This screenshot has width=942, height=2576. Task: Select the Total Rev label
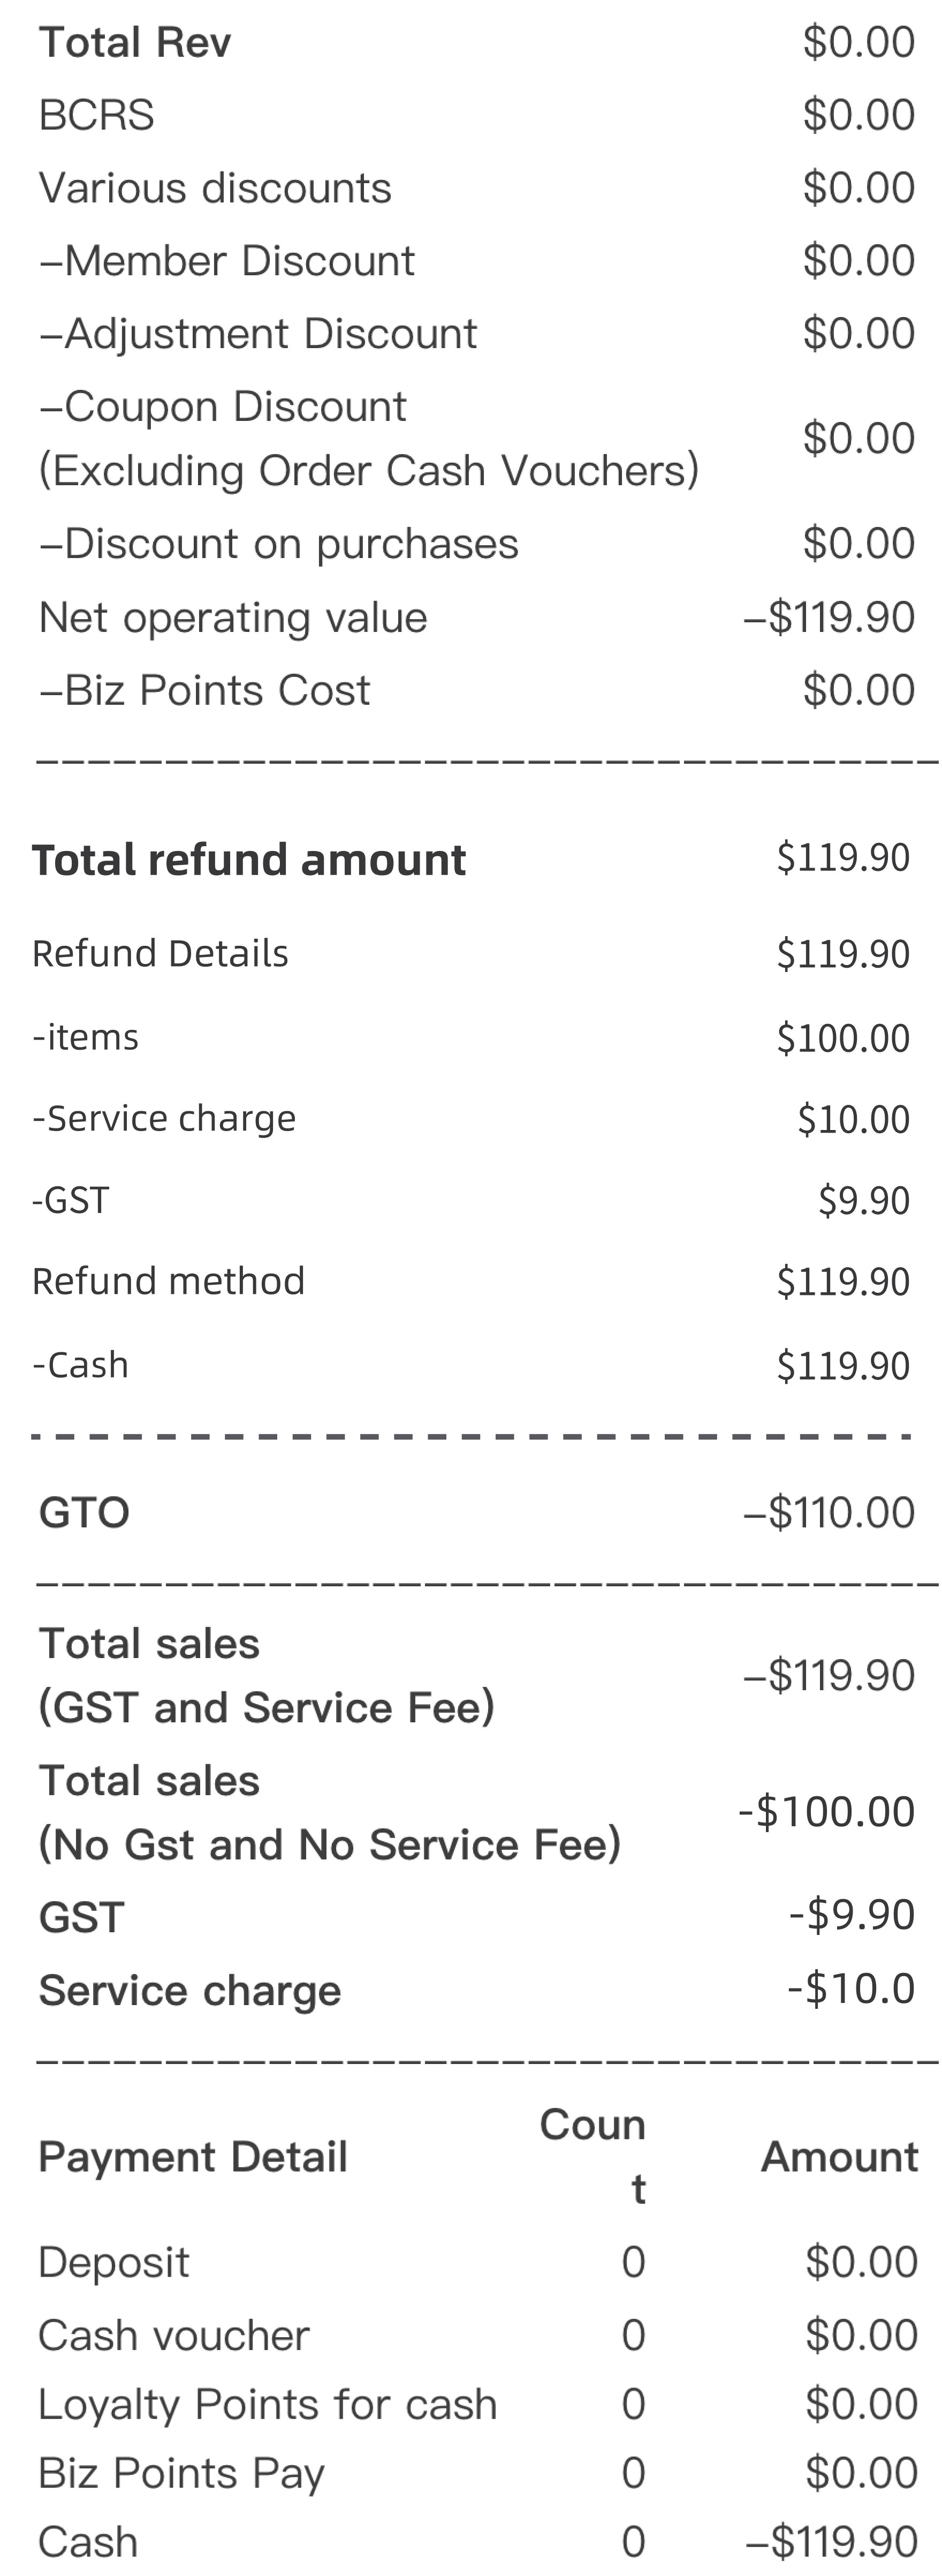click(x=135, y=42)
